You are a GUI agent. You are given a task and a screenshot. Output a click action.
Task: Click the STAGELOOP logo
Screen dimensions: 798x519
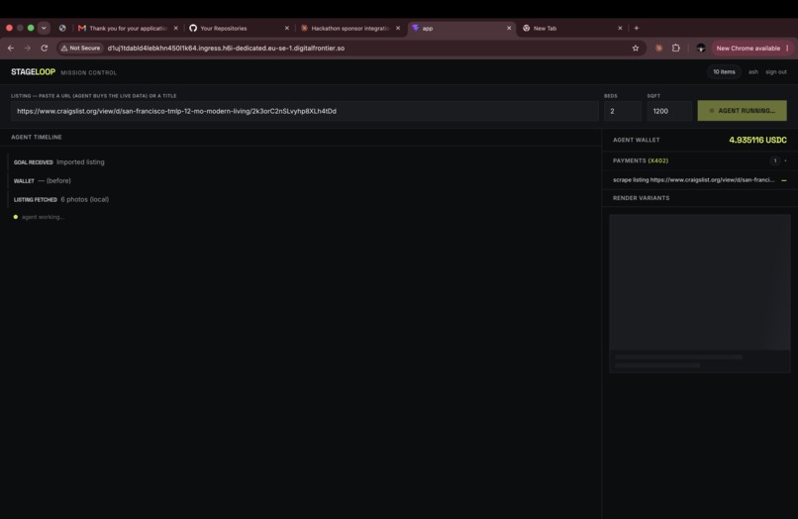click(x=33, y=72)
